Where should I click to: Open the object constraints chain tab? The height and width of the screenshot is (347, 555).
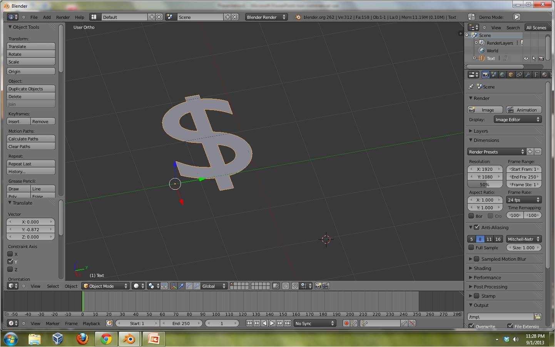(x=519, y=75)
